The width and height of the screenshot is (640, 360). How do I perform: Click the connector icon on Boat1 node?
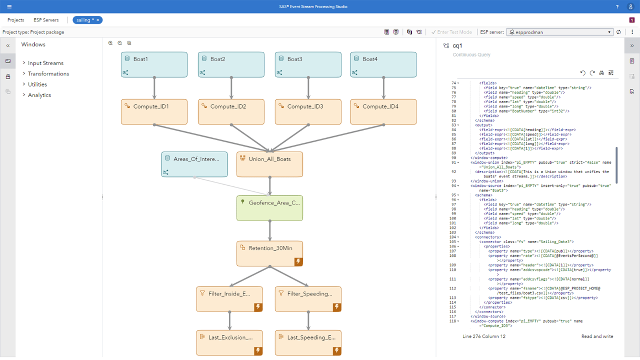pos(125,72)
